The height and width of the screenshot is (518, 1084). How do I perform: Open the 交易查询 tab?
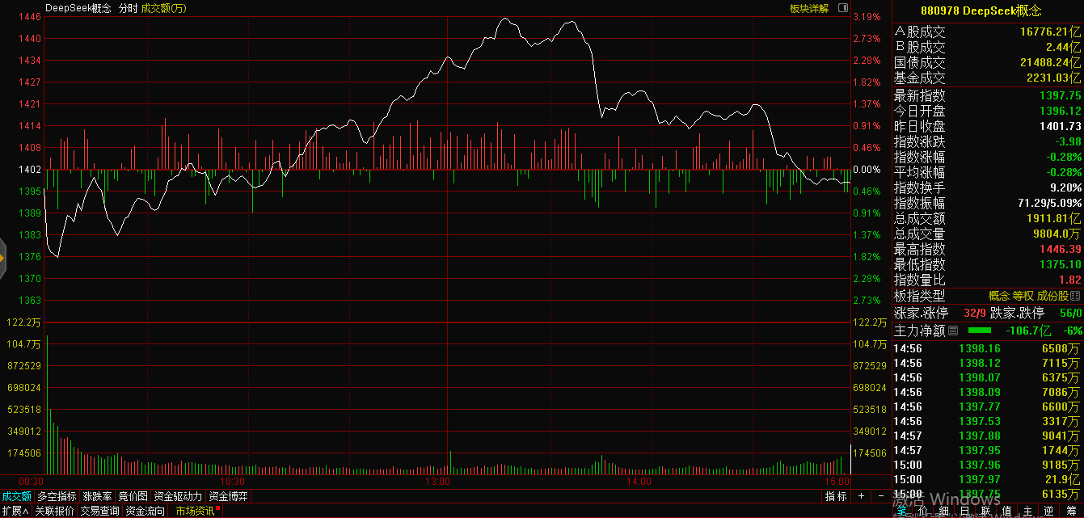99,511
